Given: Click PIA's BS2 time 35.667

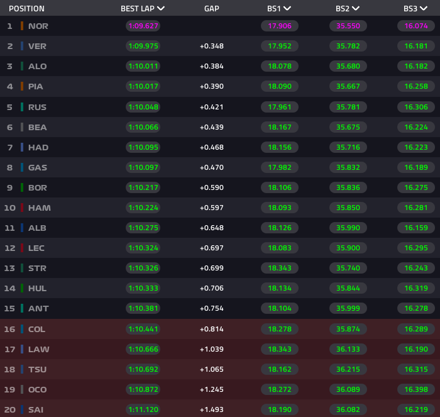Looking at the screenshot, I should point(348,86).
